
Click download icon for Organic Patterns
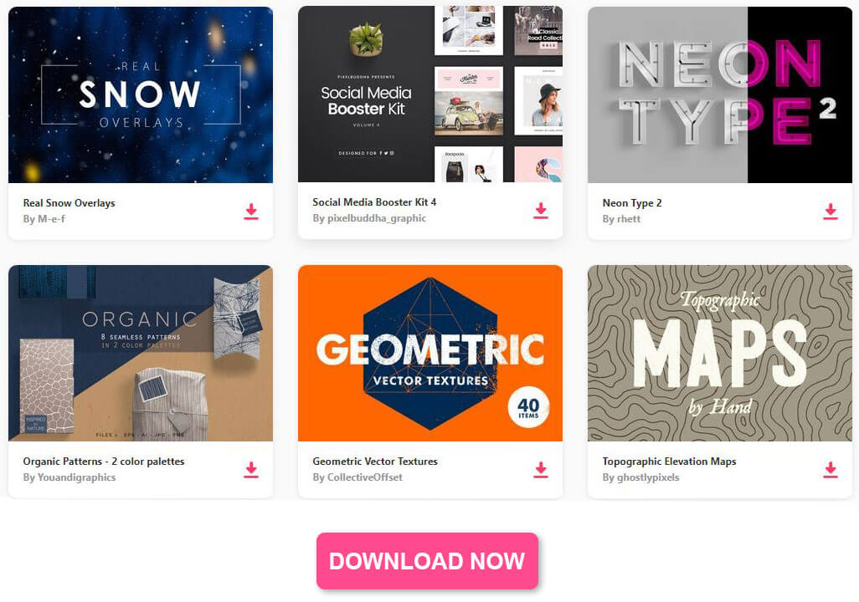[251, 470]
